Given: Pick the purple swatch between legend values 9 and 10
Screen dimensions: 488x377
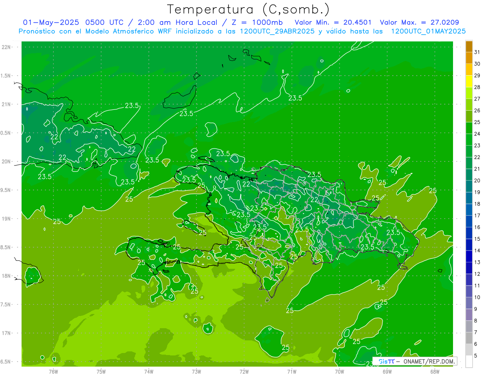Looking at the screenshot, I should pyautogui.click(x=469, y=303).
